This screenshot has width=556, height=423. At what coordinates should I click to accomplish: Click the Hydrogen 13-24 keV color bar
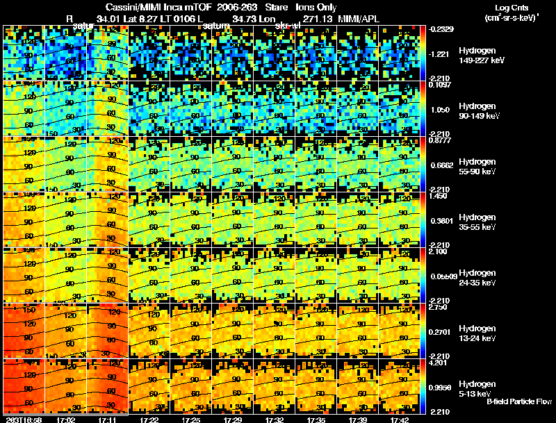click(423, 331)
